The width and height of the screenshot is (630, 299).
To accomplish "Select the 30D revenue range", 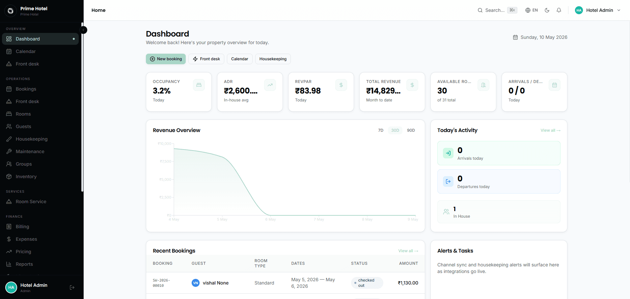I will tap(395, 130).
